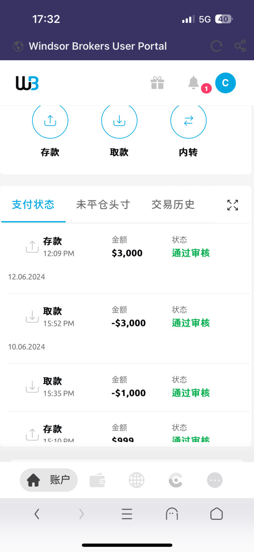Viewport: 254px width, 552px height.
Task: Click the Windsor Brokers WB logo
Action: (28, 83)
